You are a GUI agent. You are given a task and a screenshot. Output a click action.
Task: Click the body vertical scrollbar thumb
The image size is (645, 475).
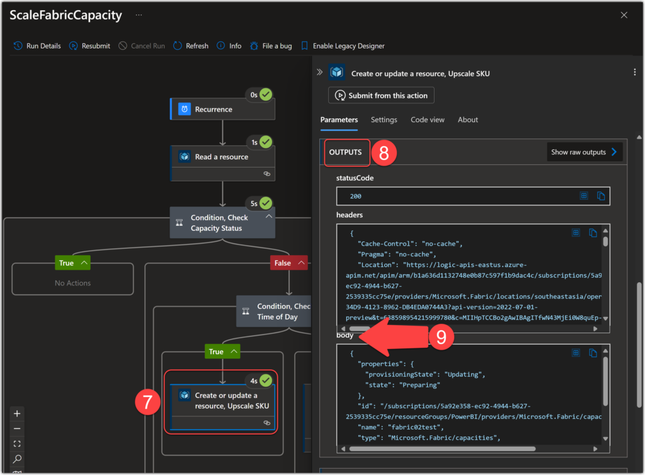click(x=605, y=381)
